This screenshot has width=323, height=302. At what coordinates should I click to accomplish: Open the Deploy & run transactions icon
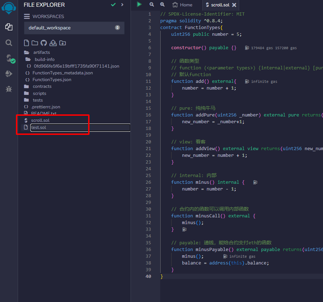tap(8, 74)
